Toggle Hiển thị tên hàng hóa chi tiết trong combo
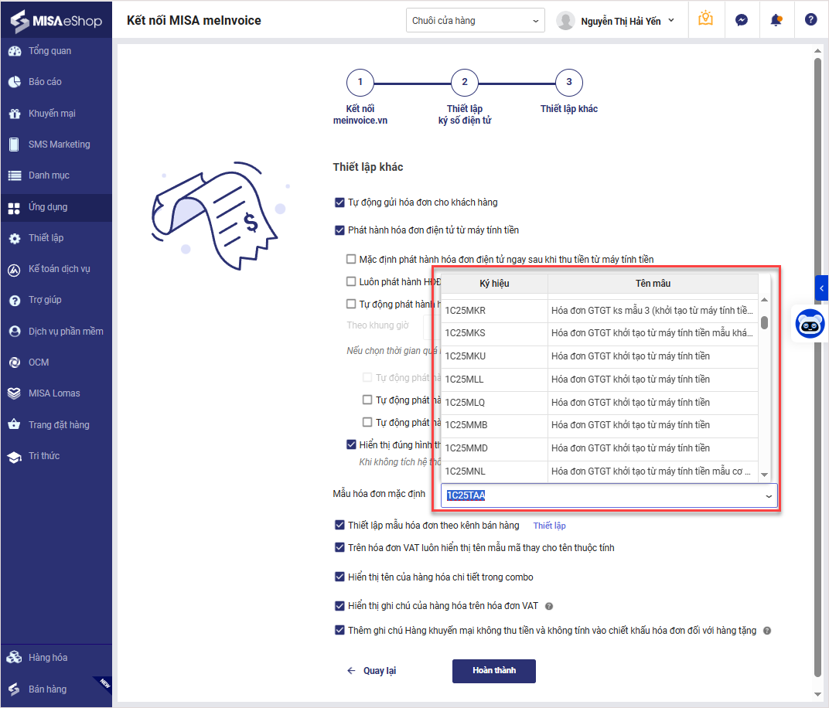The width and height of the screenshot is (829, 708). 339,577
